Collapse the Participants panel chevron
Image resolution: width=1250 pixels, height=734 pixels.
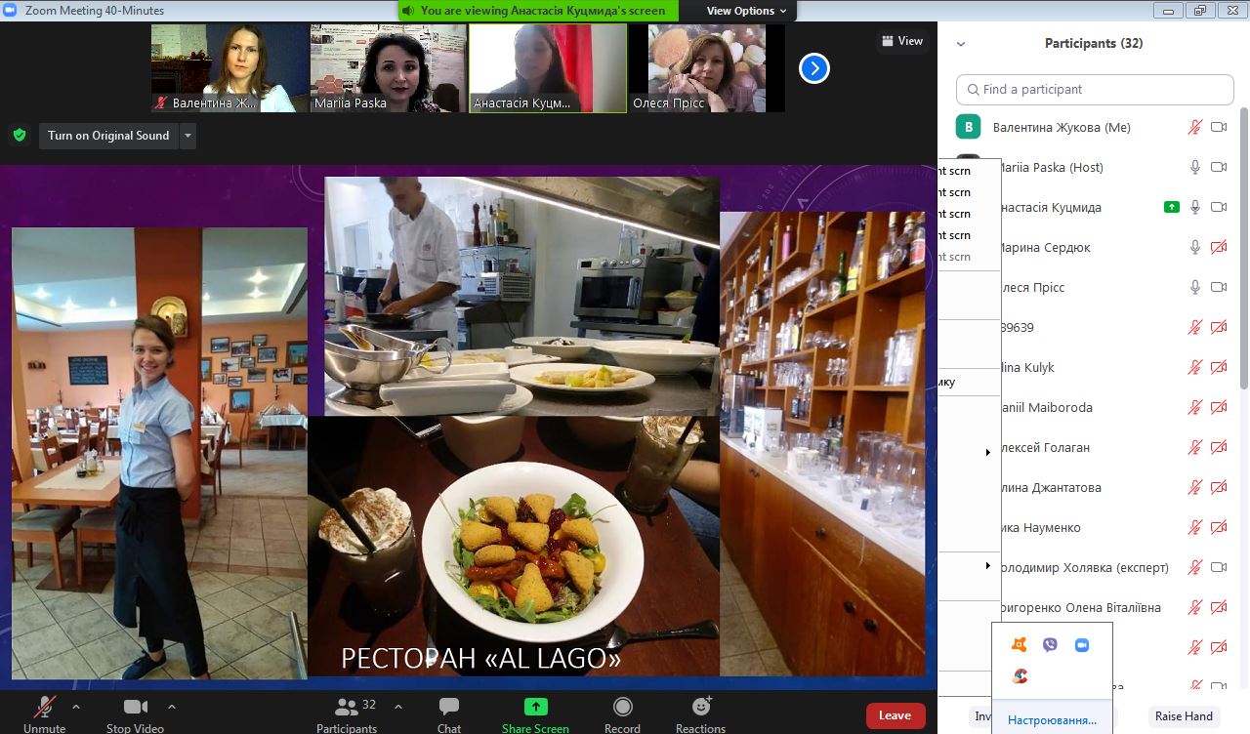pyautogui.click(x=961, y=44)
